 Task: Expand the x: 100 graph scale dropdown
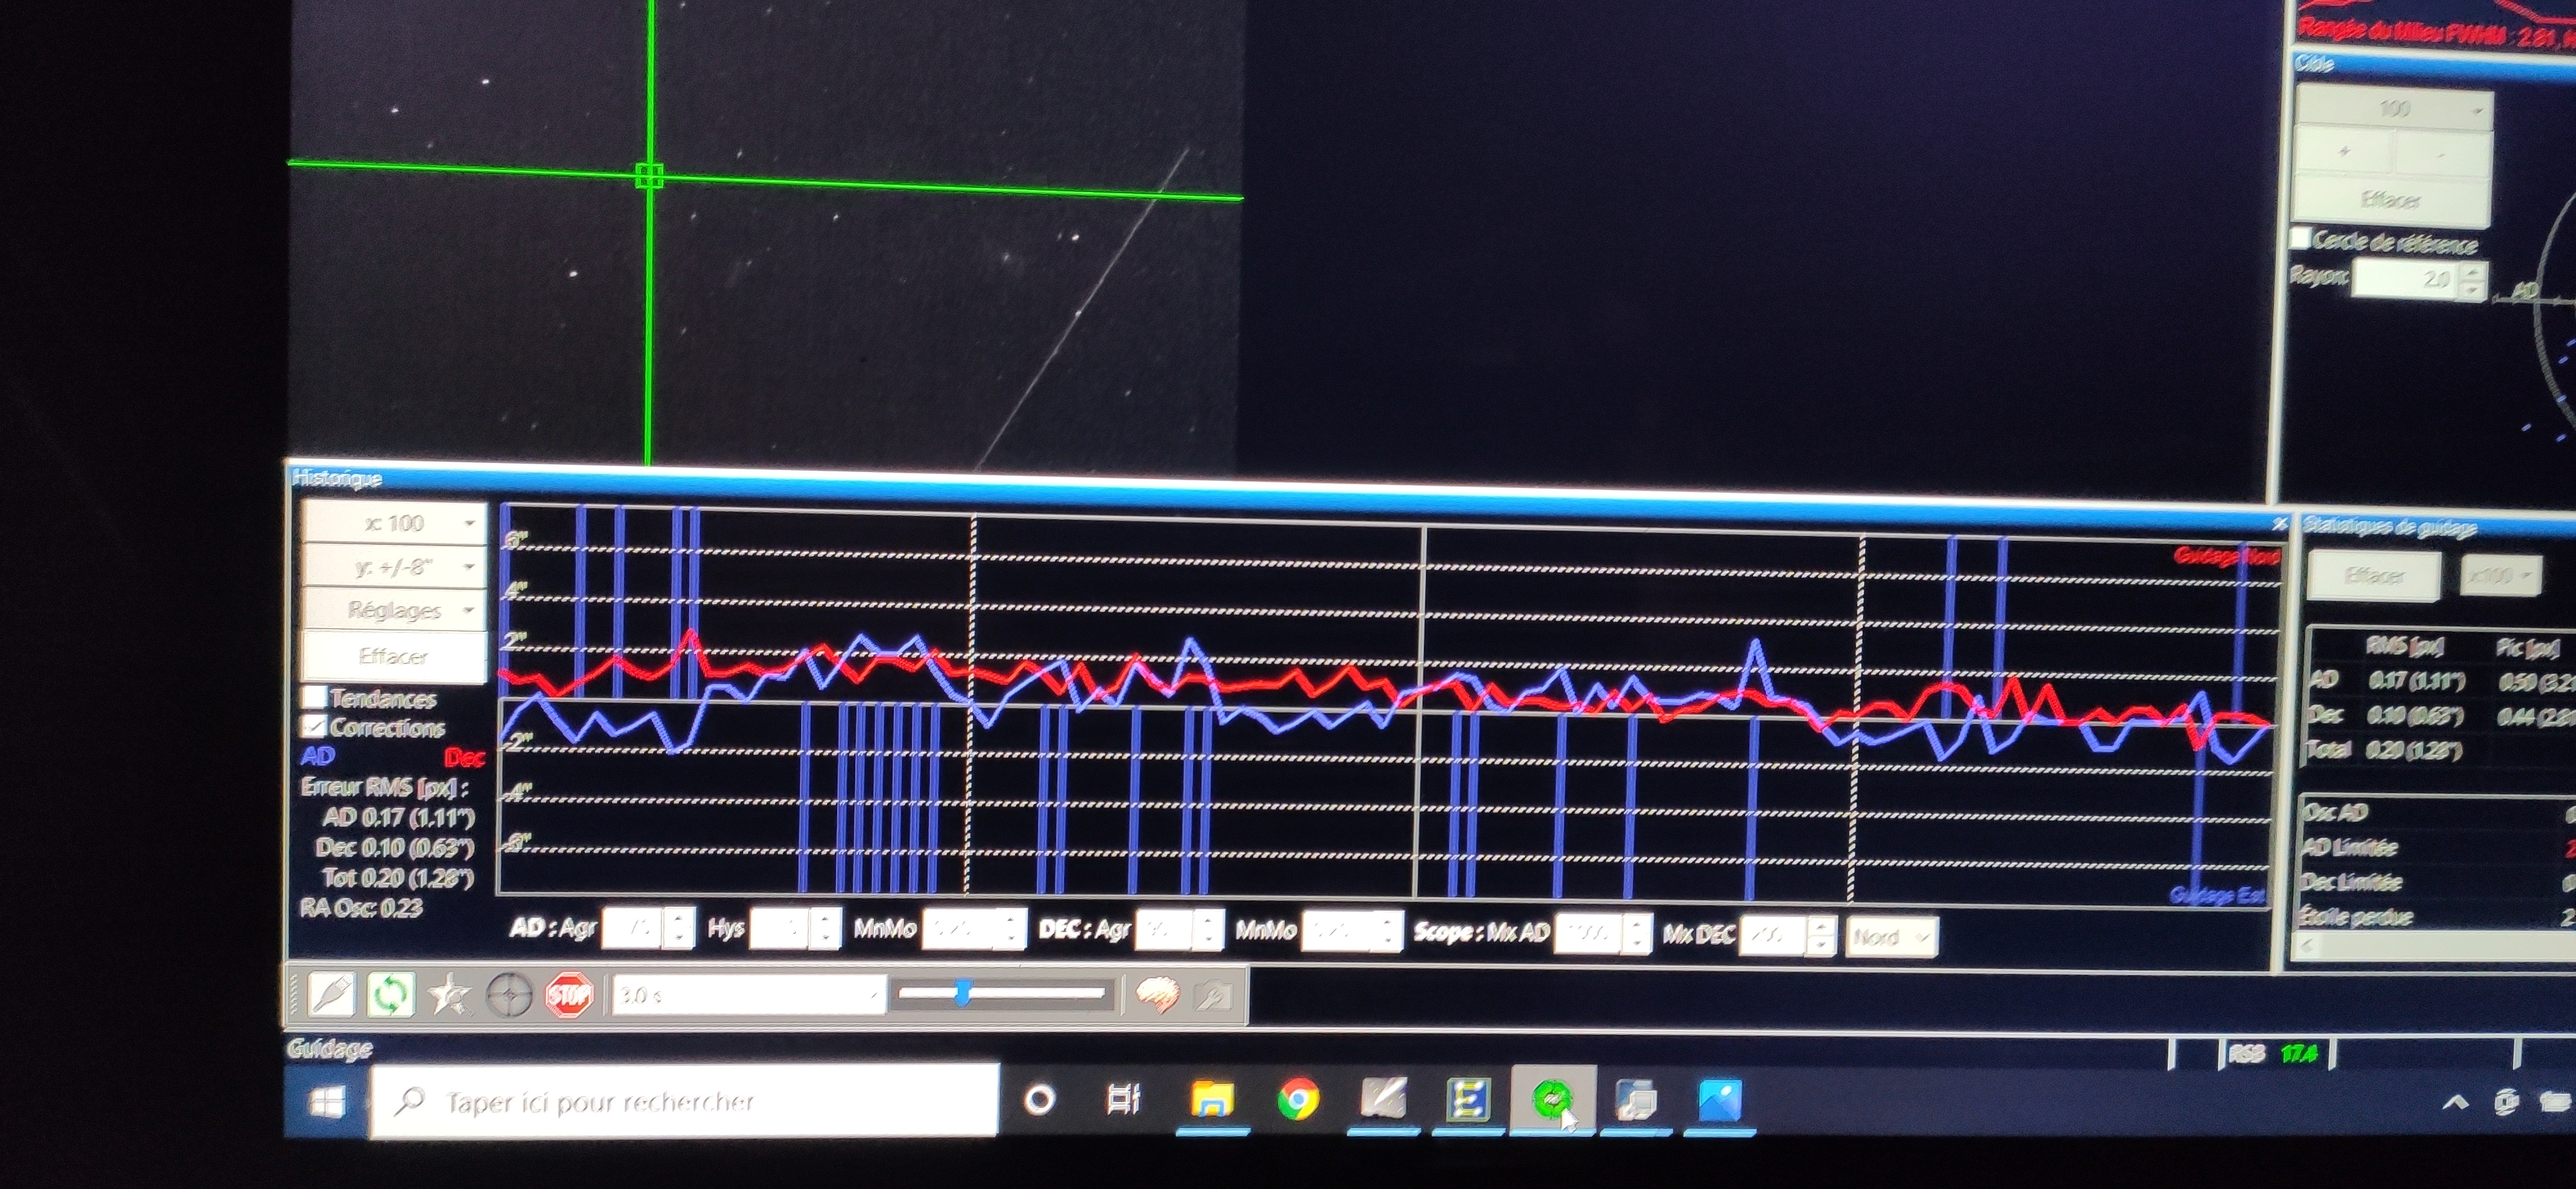tap(394, 523)
